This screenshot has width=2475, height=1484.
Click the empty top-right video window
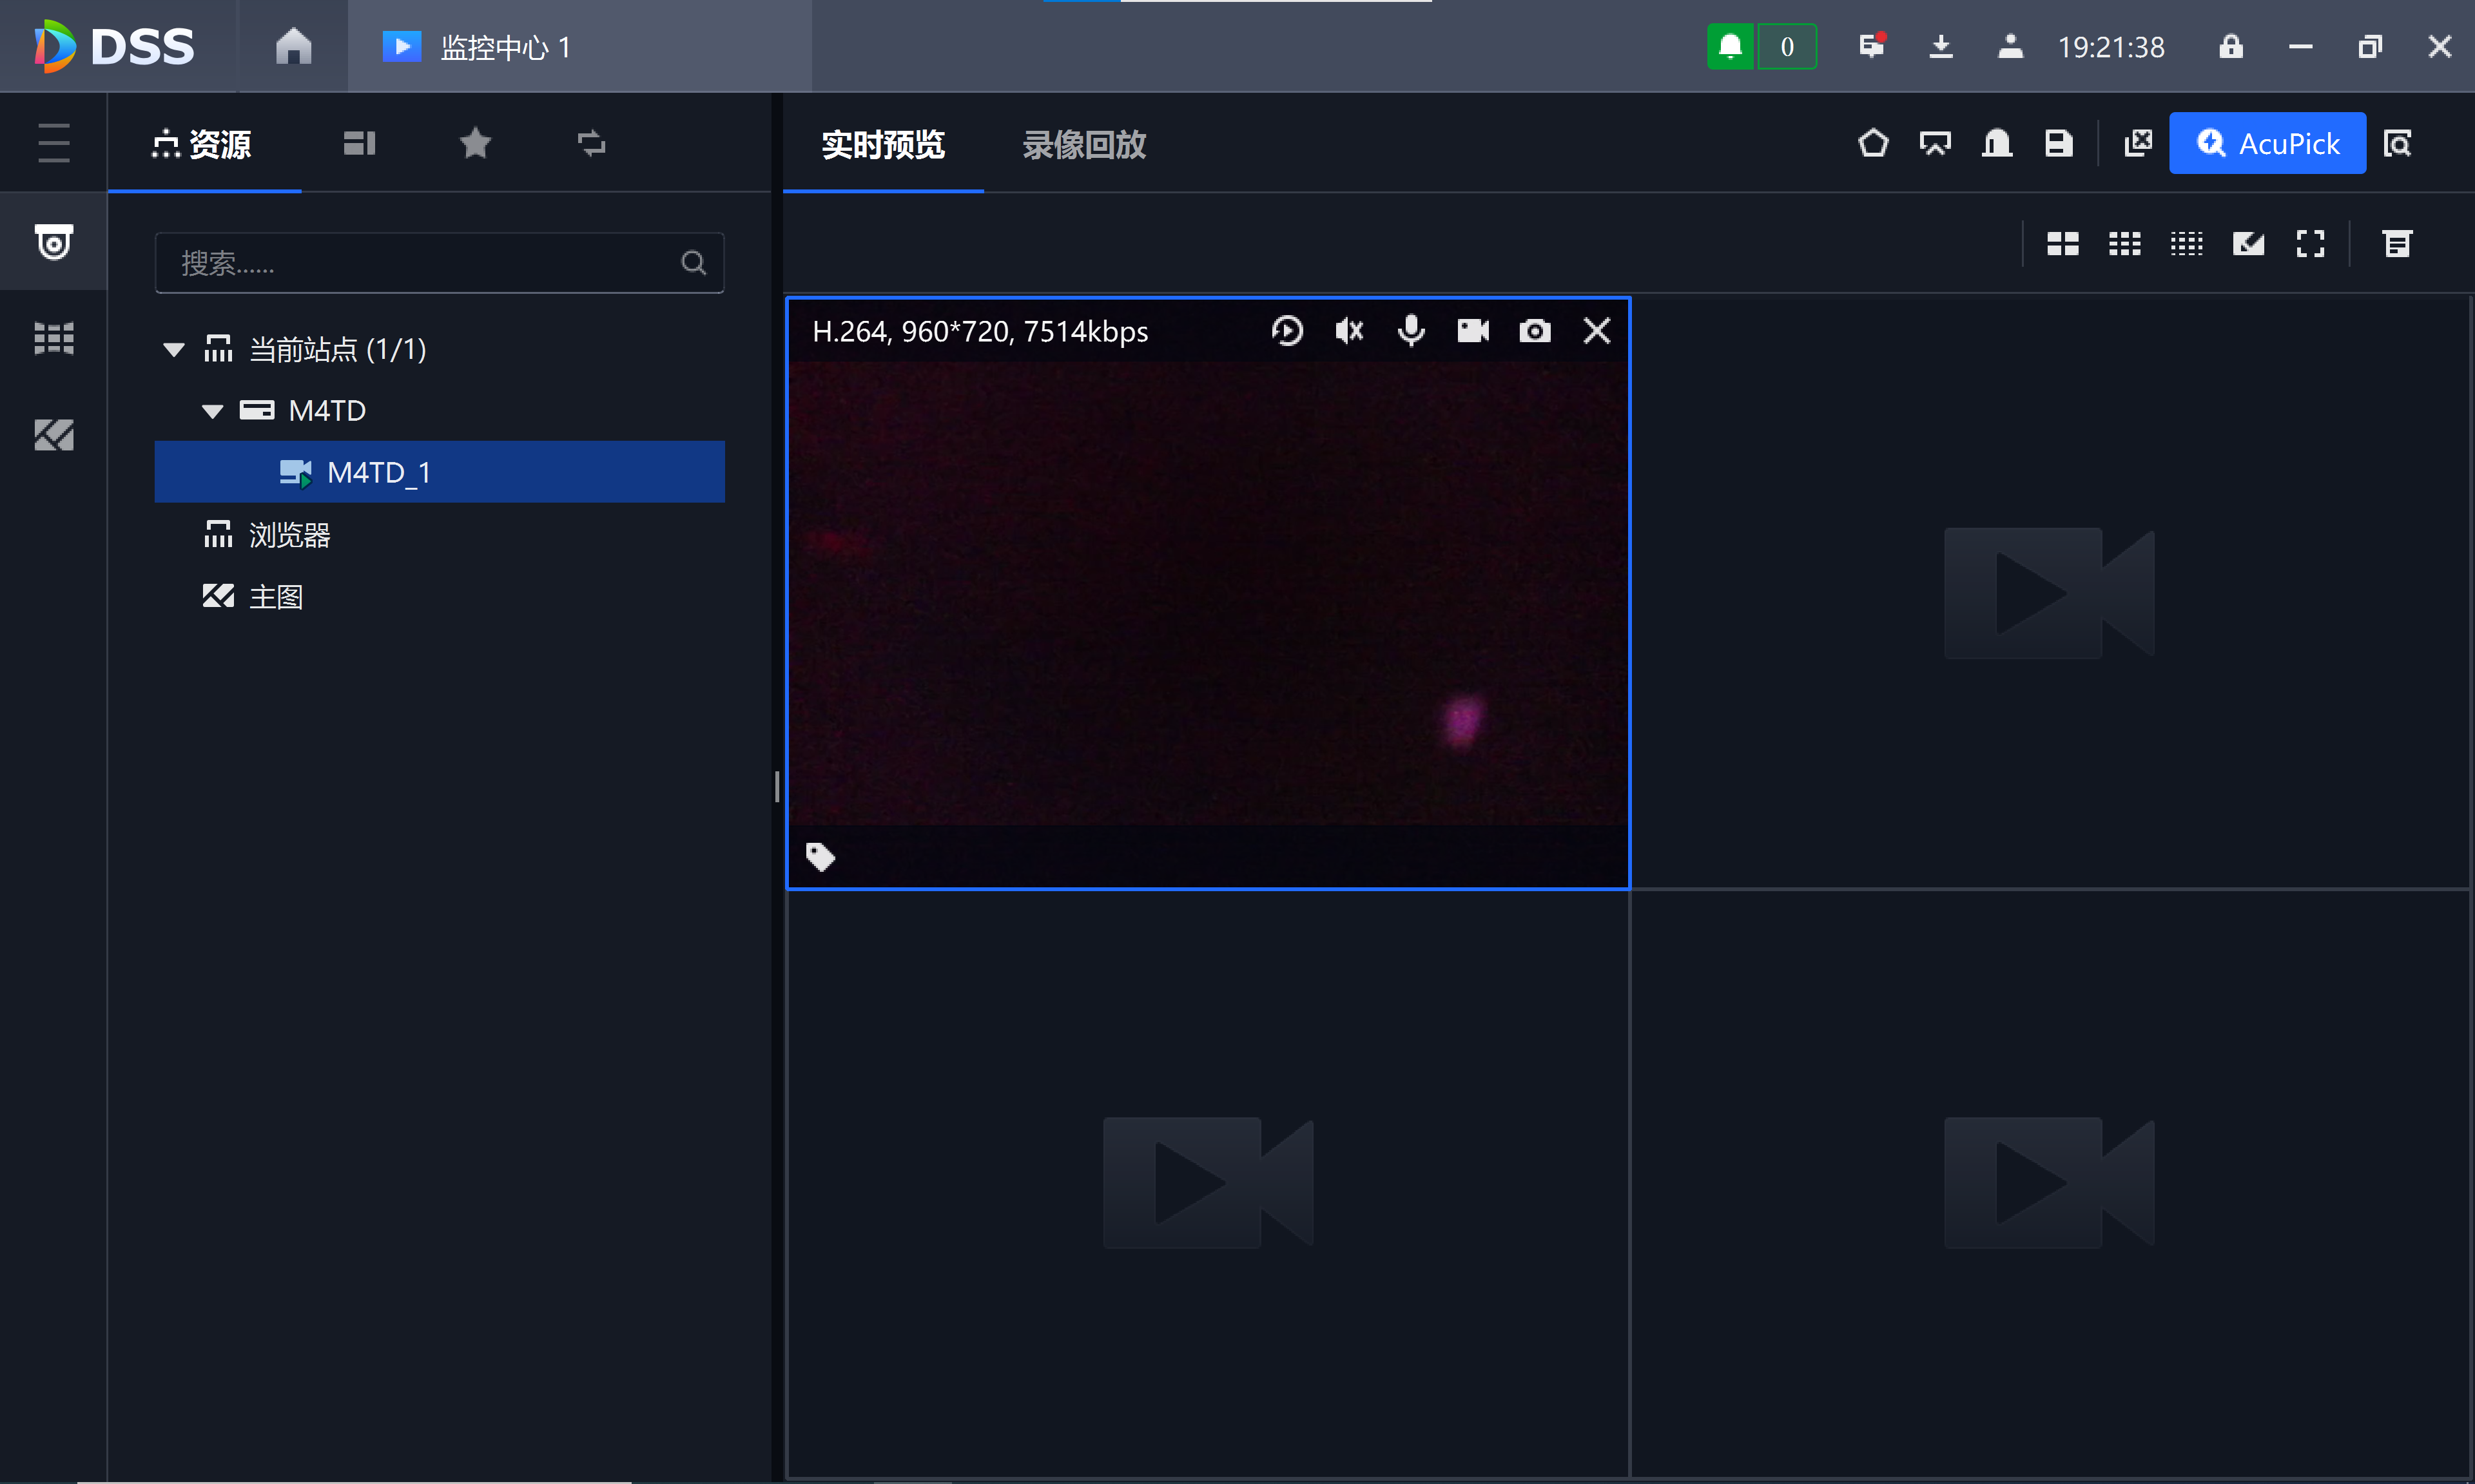point(2049,592)
